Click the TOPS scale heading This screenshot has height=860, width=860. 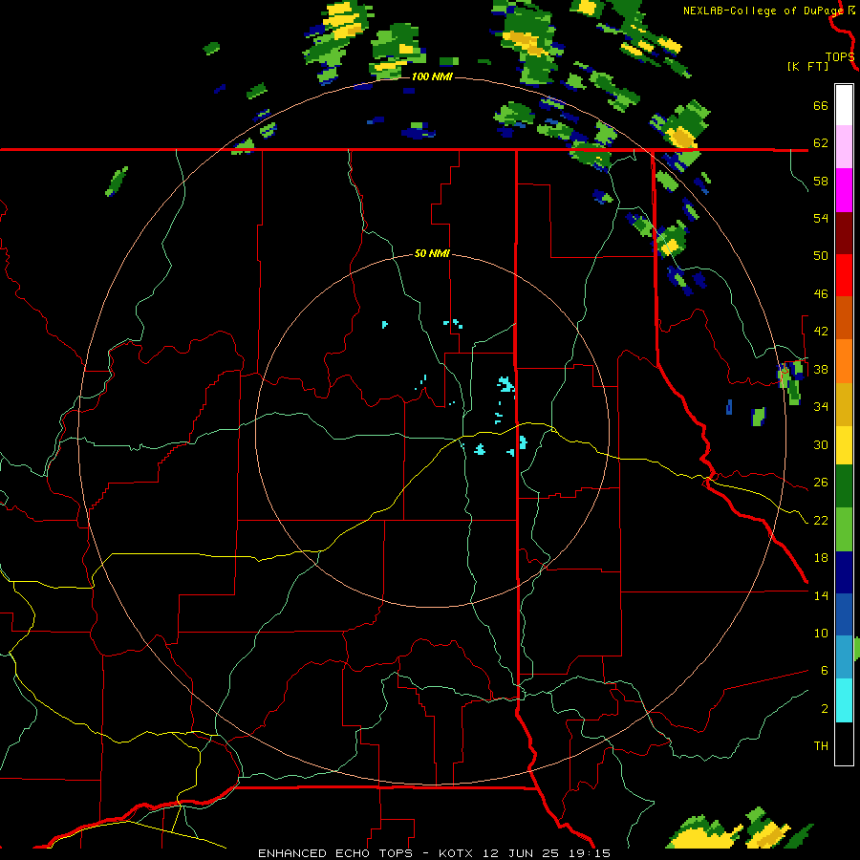(x=840, y=56)
